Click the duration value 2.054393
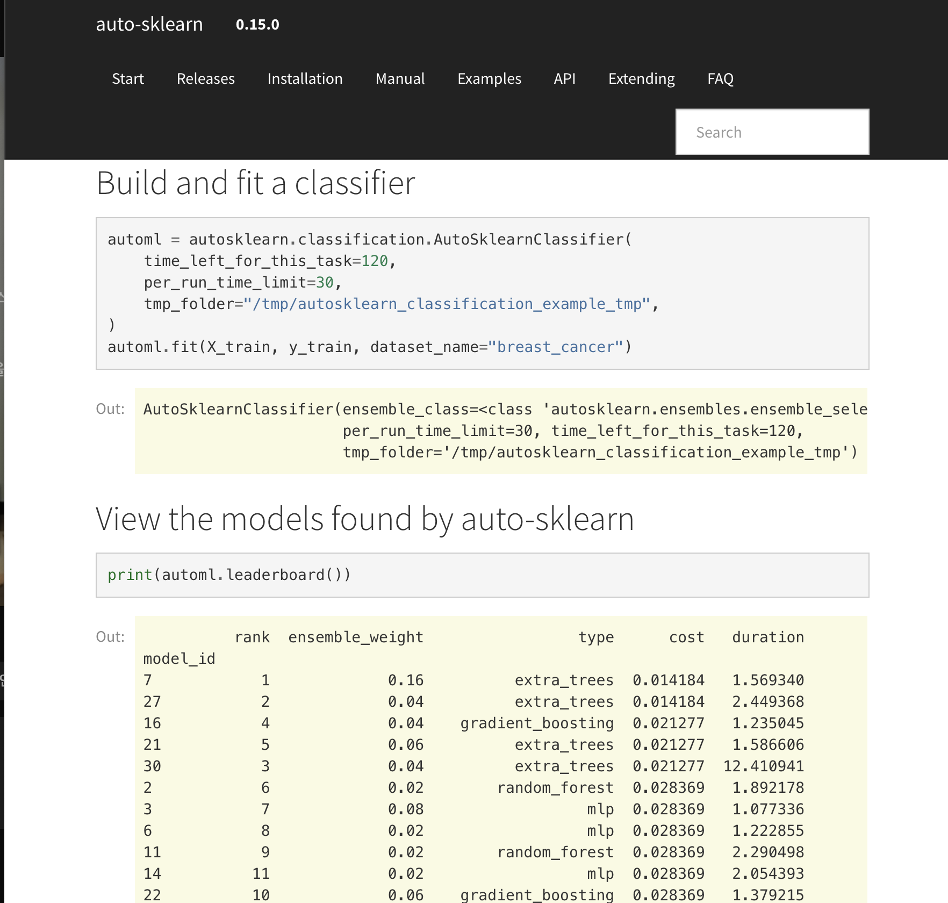 (768, 873)
